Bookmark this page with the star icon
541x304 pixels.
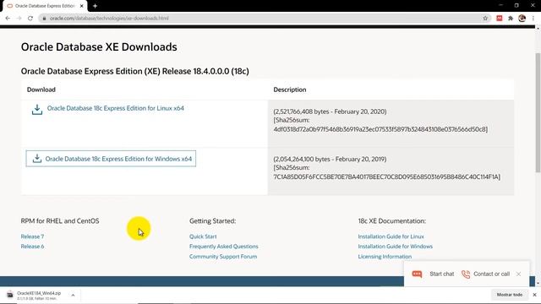pos(485,19)
